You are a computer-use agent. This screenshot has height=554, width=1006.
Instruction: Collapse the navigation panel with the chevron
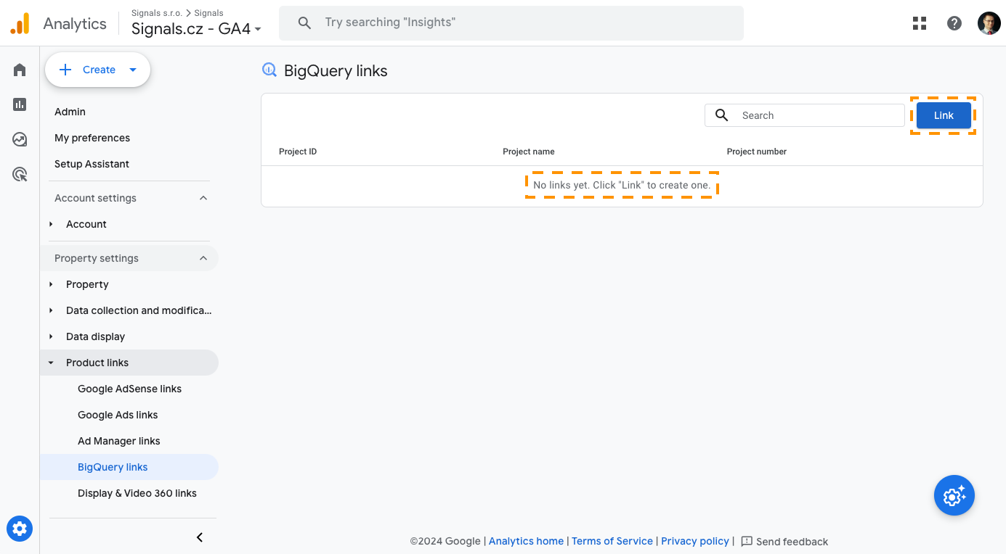pyautogui.click(x=200, y=537)
